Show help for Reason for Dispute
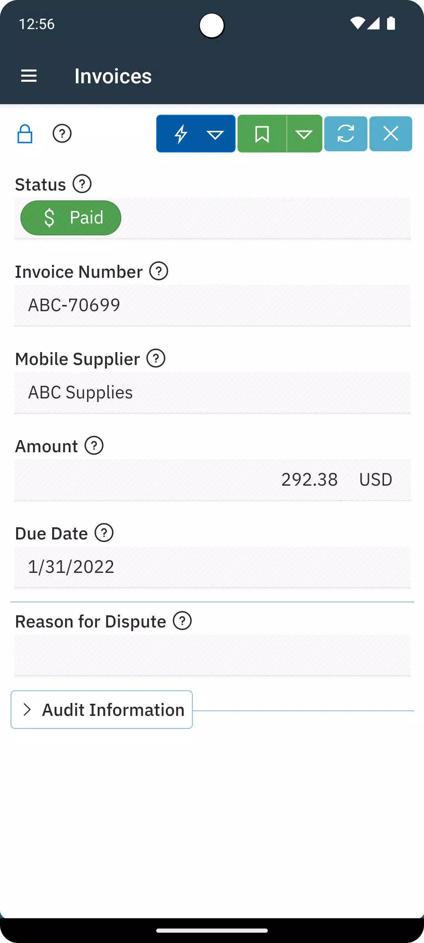Image resolution: width=424 pixels, height=943 pixels. tap(182, 621)
